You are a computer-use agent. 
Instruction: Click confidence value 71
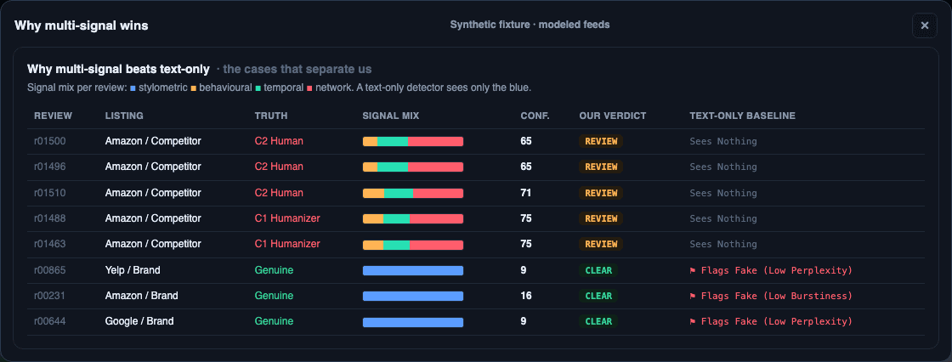[x=526, y=193]
